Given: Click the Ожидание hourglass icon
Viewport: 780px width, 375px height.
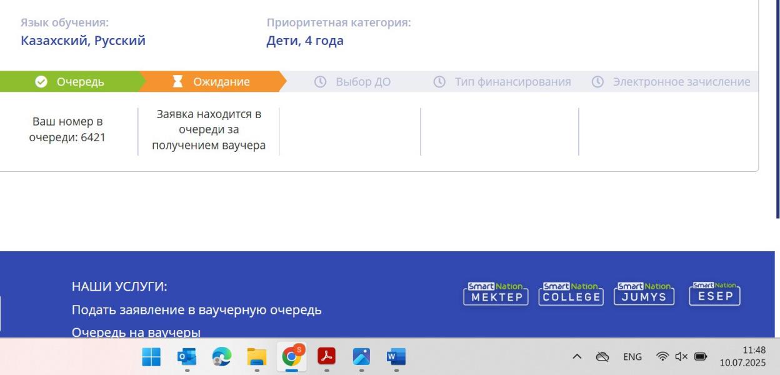Looking at the screenshot, I should click(178, 82).
